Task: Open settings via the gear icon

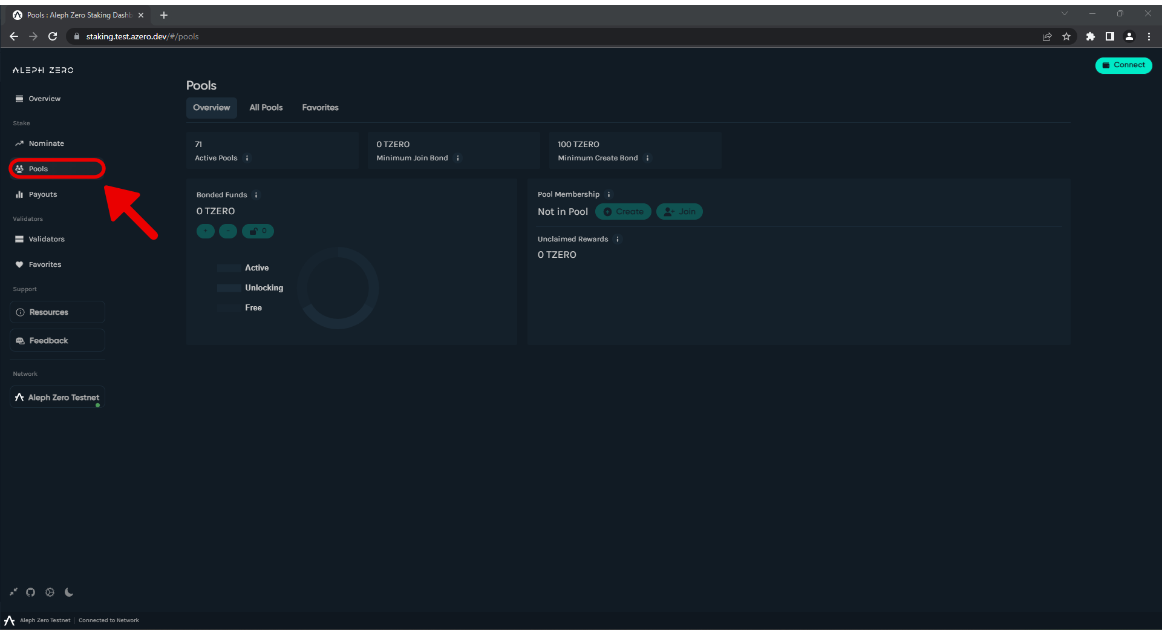Action: [50, 592]
